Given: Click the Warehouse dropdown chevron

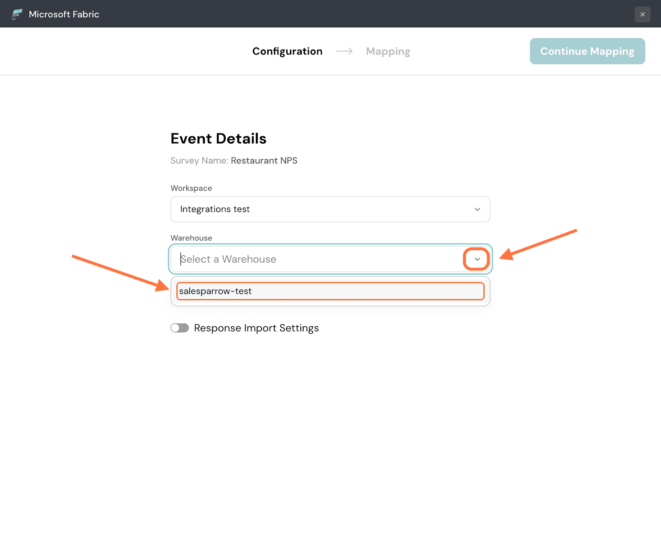Looking at the screenshot, I should click(477, 259).
